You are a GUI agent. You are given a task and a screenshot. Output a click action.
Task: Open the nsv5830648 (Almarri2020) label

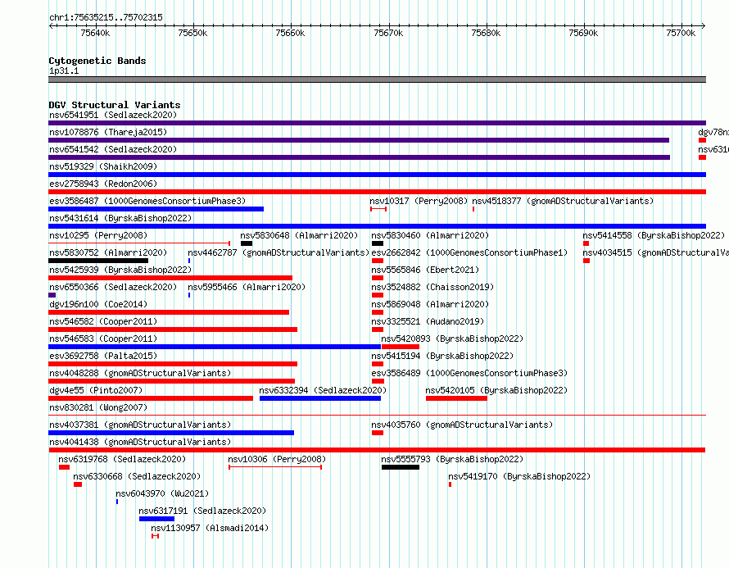tap(299, 235)
